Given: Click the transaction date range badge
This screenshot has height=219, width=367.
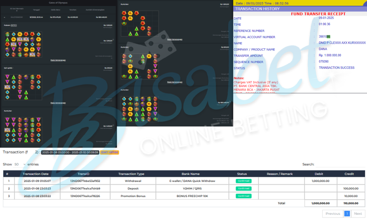Looking at the screenshot, I should pyautogui.click(x=70, y=152).
